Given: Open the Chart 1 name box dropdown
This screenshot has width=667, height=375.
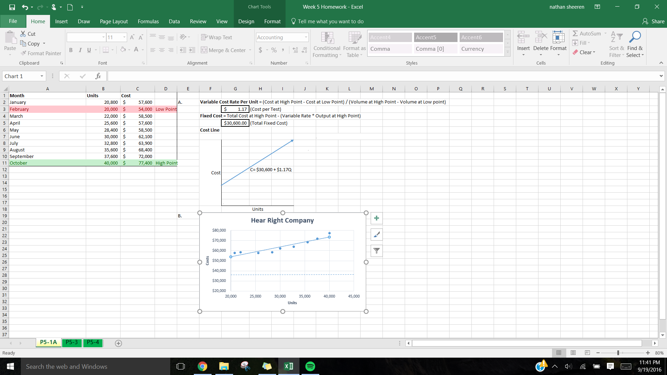Looking at the screenshot, I should pyautogui.click(x=41, y=76).
